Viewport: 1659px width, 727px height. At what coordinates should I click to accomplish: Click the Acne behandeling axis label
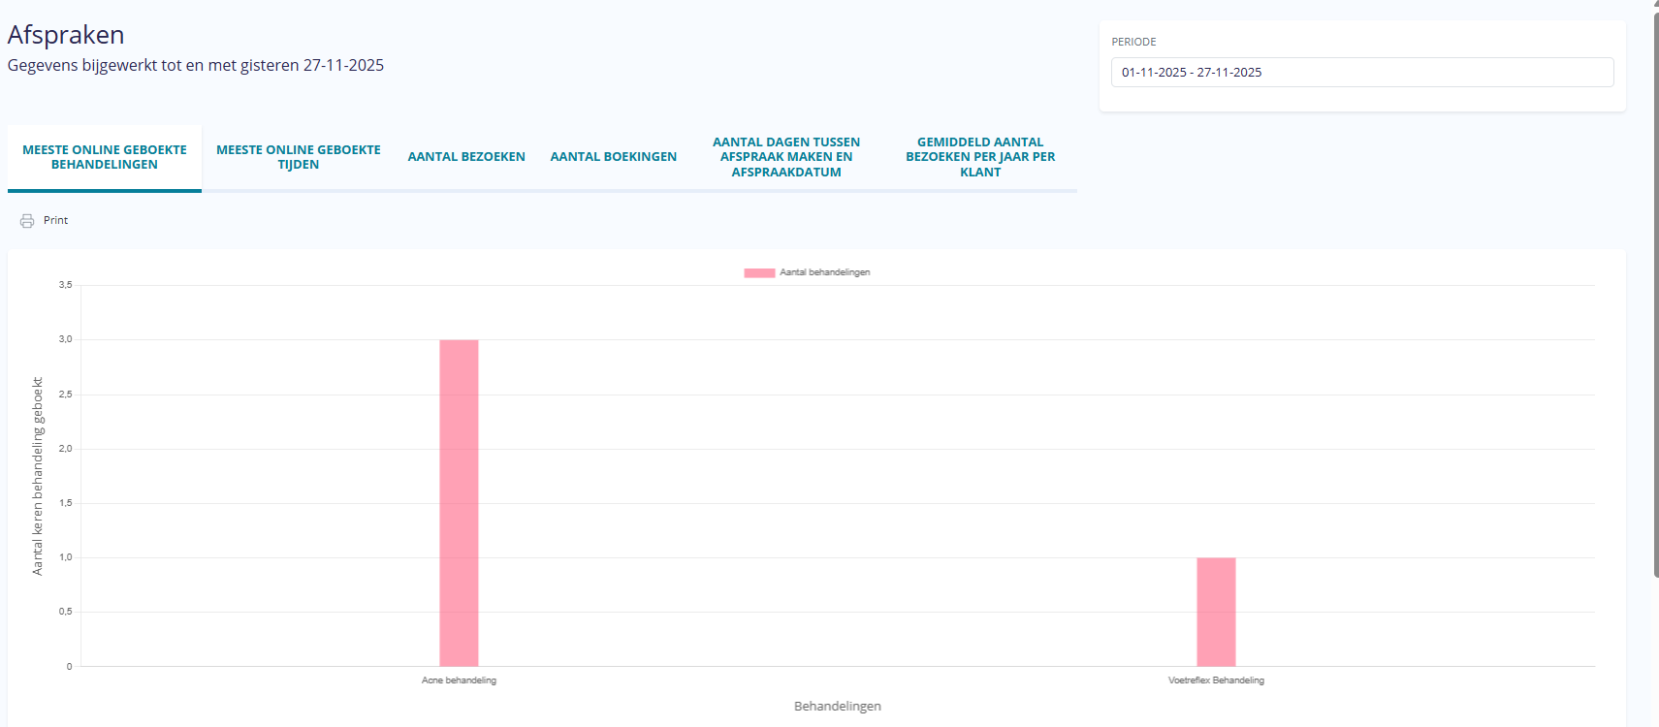point(459,680)
